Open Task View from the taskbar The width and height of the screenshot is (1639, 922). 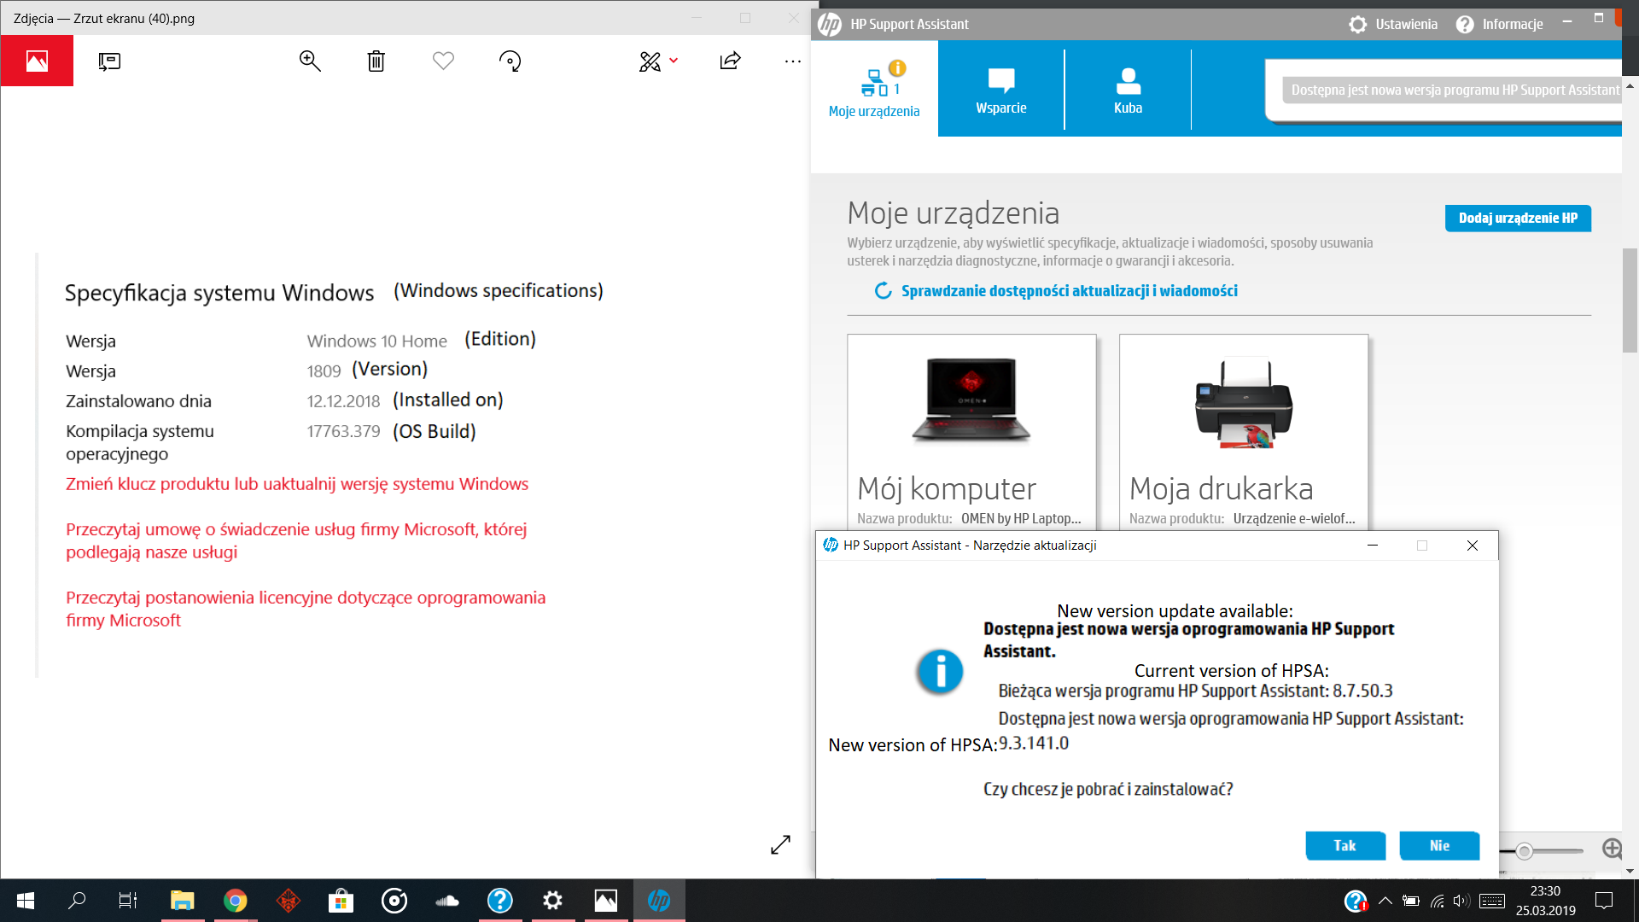point(128,901)
